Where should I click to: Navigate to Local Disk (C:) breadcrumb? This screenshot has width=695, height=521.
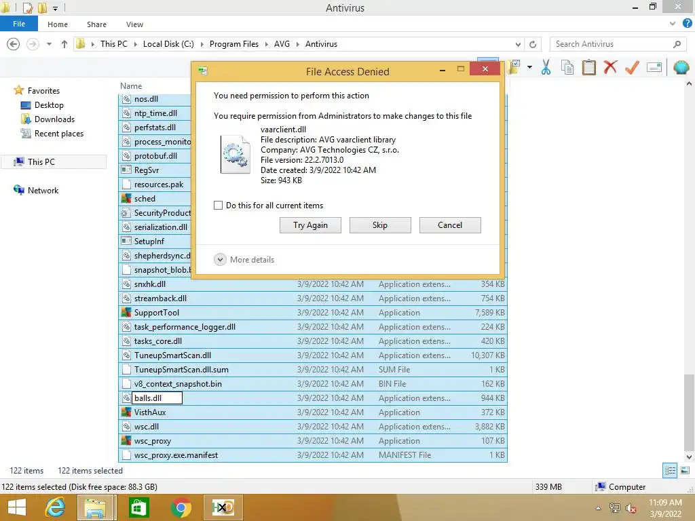click(x=168, y=44)
